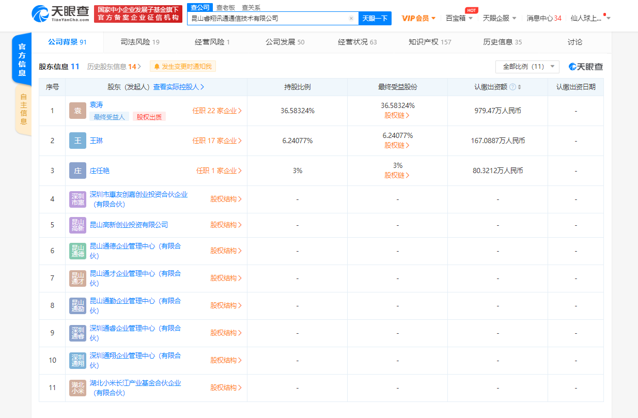Open the avatar icon for shareholder 王琳
Image resolution: width=638 pixels, height=418 pixels.
pyautogui.click(x=77, y=141)
